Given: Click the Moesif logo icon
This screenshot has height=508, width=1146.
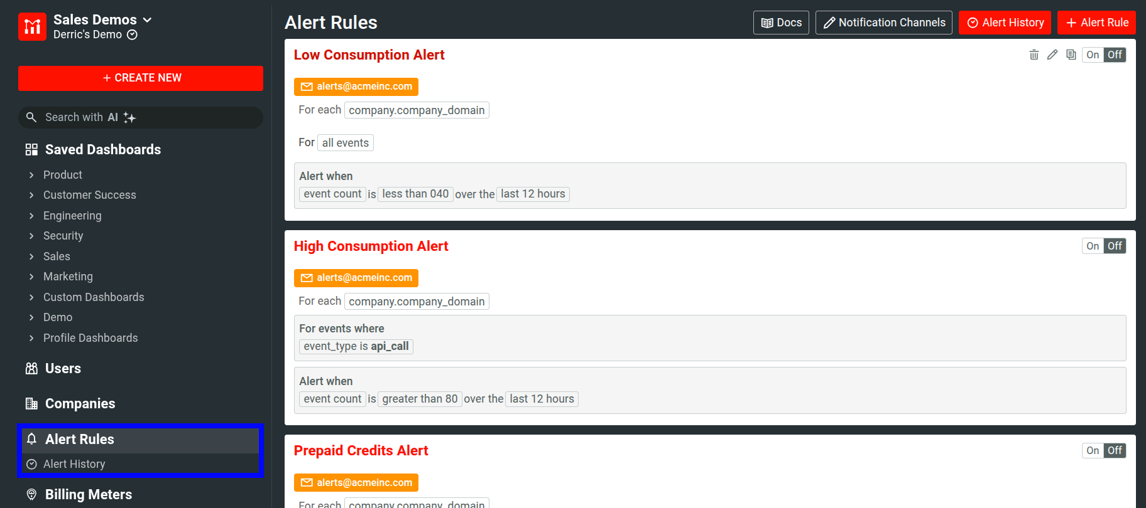Looking at the screenshot, I should click(32, 27).
